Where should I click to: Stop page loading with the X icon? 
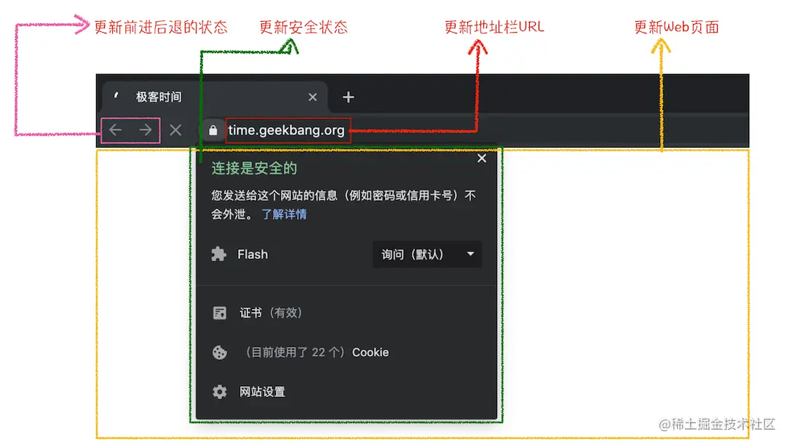[175, 130]
